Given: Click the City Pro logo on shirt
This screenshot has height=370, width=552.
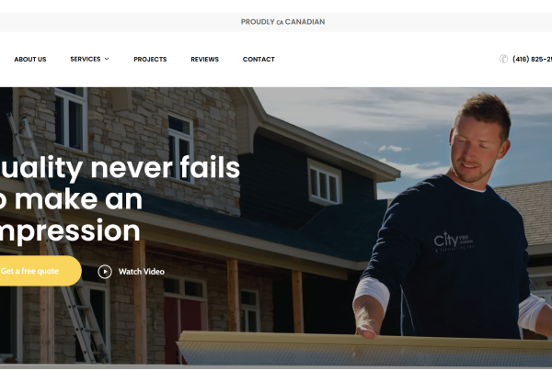Looking at the screenshot, I should [454, 241].
